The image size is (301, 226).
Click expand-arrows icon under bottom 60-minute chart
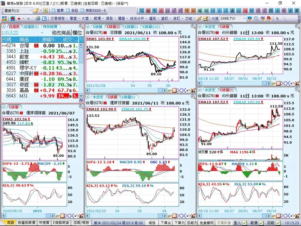288,216
